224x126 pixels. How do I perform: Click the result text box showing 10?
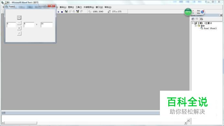[x=47, y=25]
